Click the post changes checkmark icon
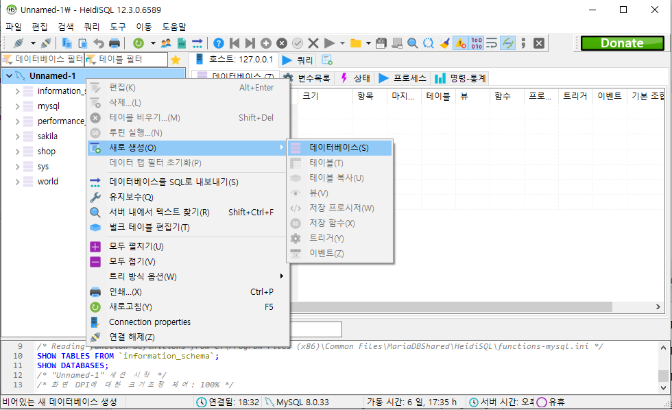 tap(298, 43)
